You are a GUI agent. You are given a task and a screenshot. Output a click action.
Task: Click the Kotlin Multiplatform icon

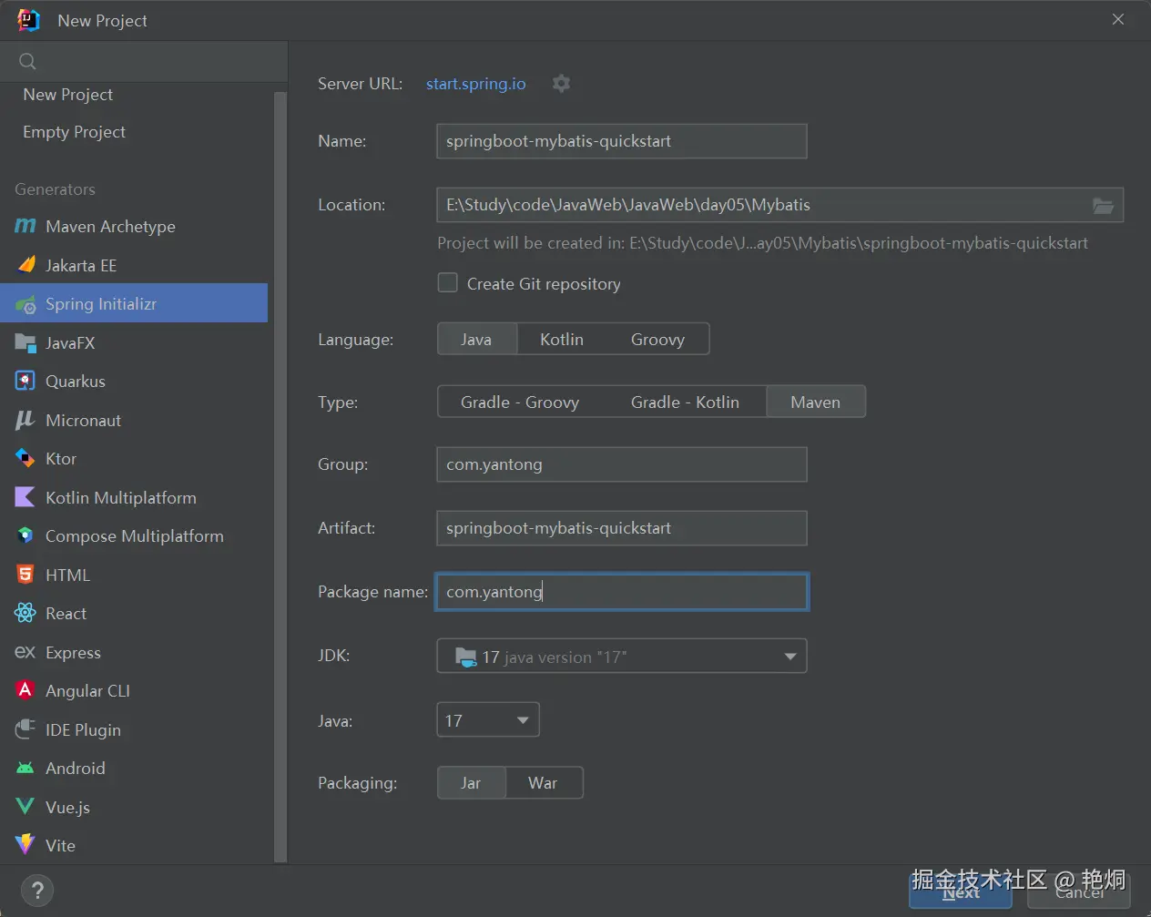tap(25, 497)
